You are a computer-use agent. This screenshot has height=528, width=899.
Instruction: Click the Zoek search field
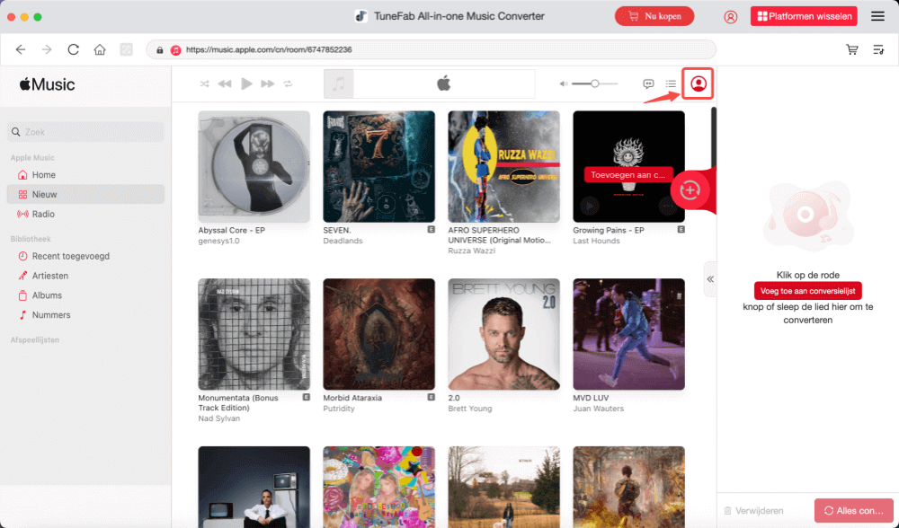click(x=86, y=132)
